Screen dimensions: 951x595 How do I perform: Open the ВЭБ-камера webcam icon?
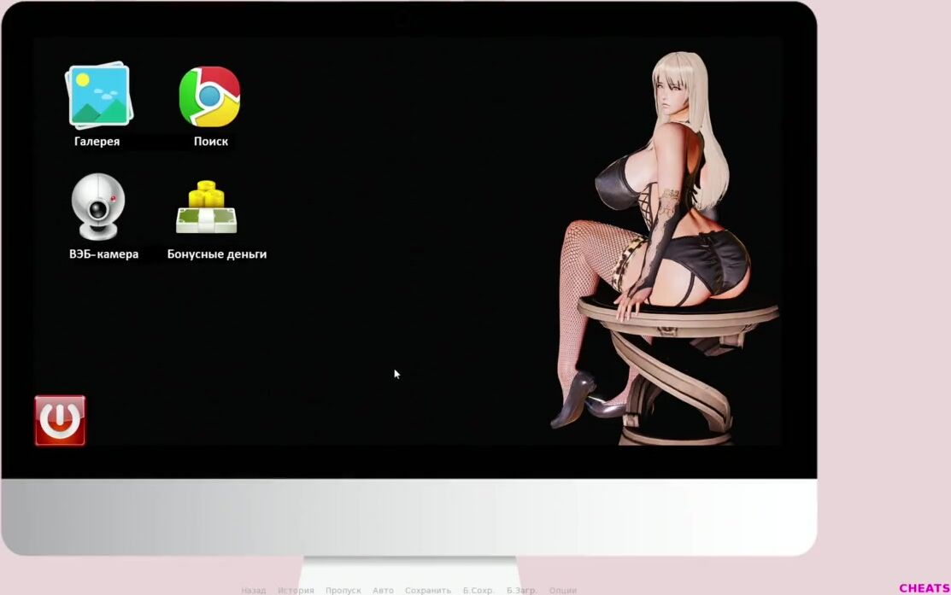pyautogui.click(x=97, y=207)
